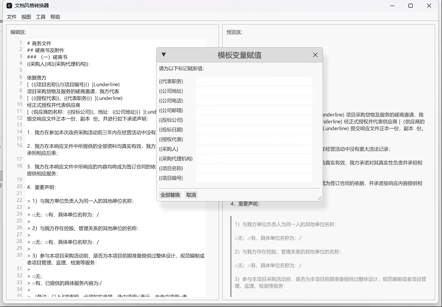
Task: Click the {{公司邮箱}} input field
Action: pos(254,110)
